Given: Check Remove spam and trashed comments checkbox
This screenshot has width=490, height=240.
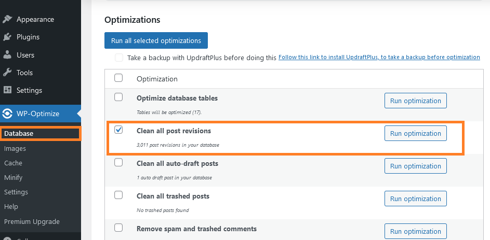Looking at the screenshot, I should click(x=118, y=228).
